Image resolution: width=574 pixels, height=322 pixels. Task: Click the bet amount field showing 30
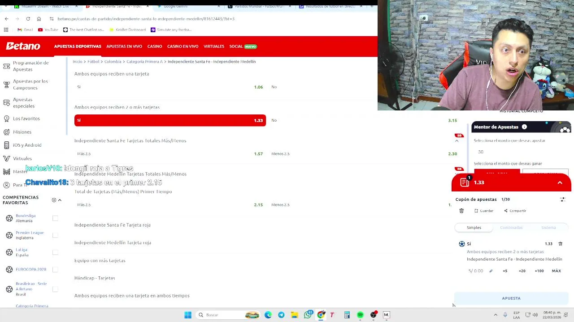point(520,152)
